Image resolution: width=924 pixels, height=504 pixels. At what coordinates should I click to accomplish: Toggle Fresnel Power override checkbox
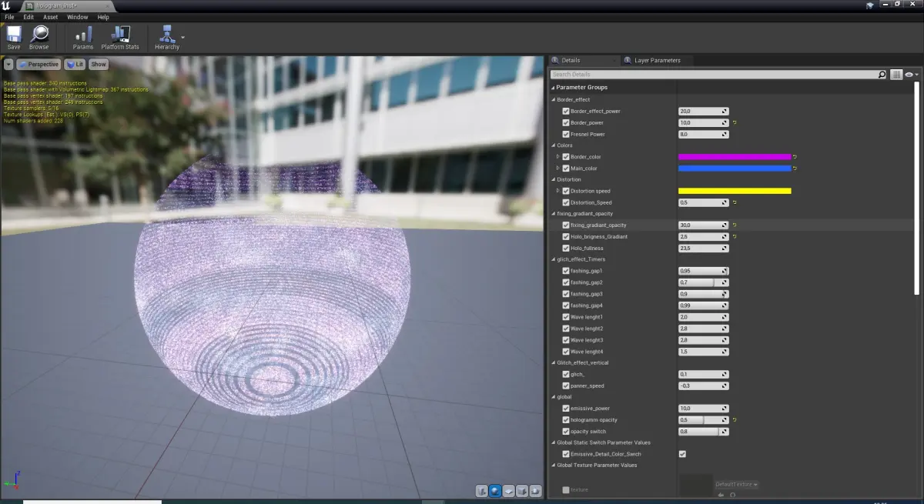pyautogui.click(x=566, y=134)
